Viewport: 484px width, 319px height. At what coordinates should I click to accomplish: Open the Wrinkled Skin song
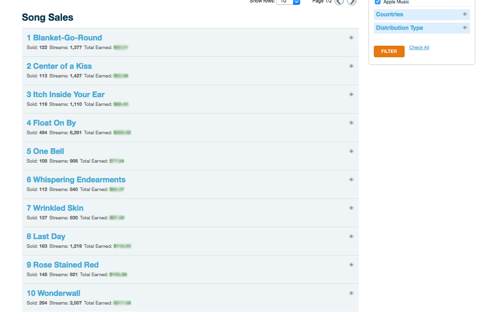tap(55, 208)
